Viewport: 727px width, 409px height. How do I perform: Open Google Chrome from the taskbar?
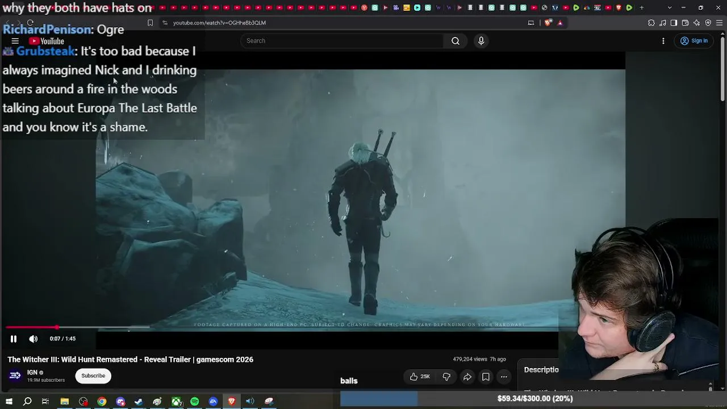102,402
